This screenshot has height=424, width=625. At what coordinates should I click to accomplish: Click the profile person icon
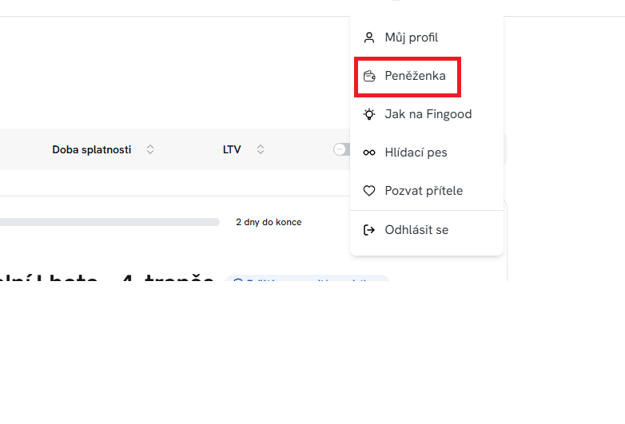pyautogui.click(x=368, y=38)
